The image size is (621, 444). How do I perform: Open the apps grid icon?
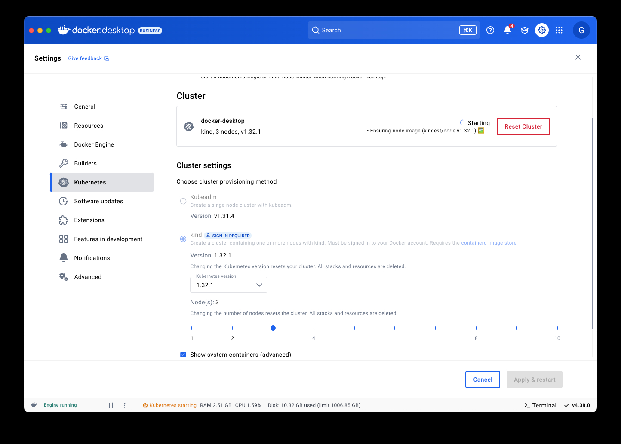[559, 30]
